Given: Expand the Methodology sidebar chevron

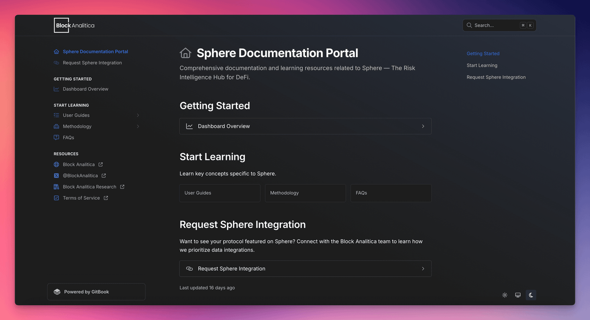Looking at the screenshot, I should tap(138, 127).
